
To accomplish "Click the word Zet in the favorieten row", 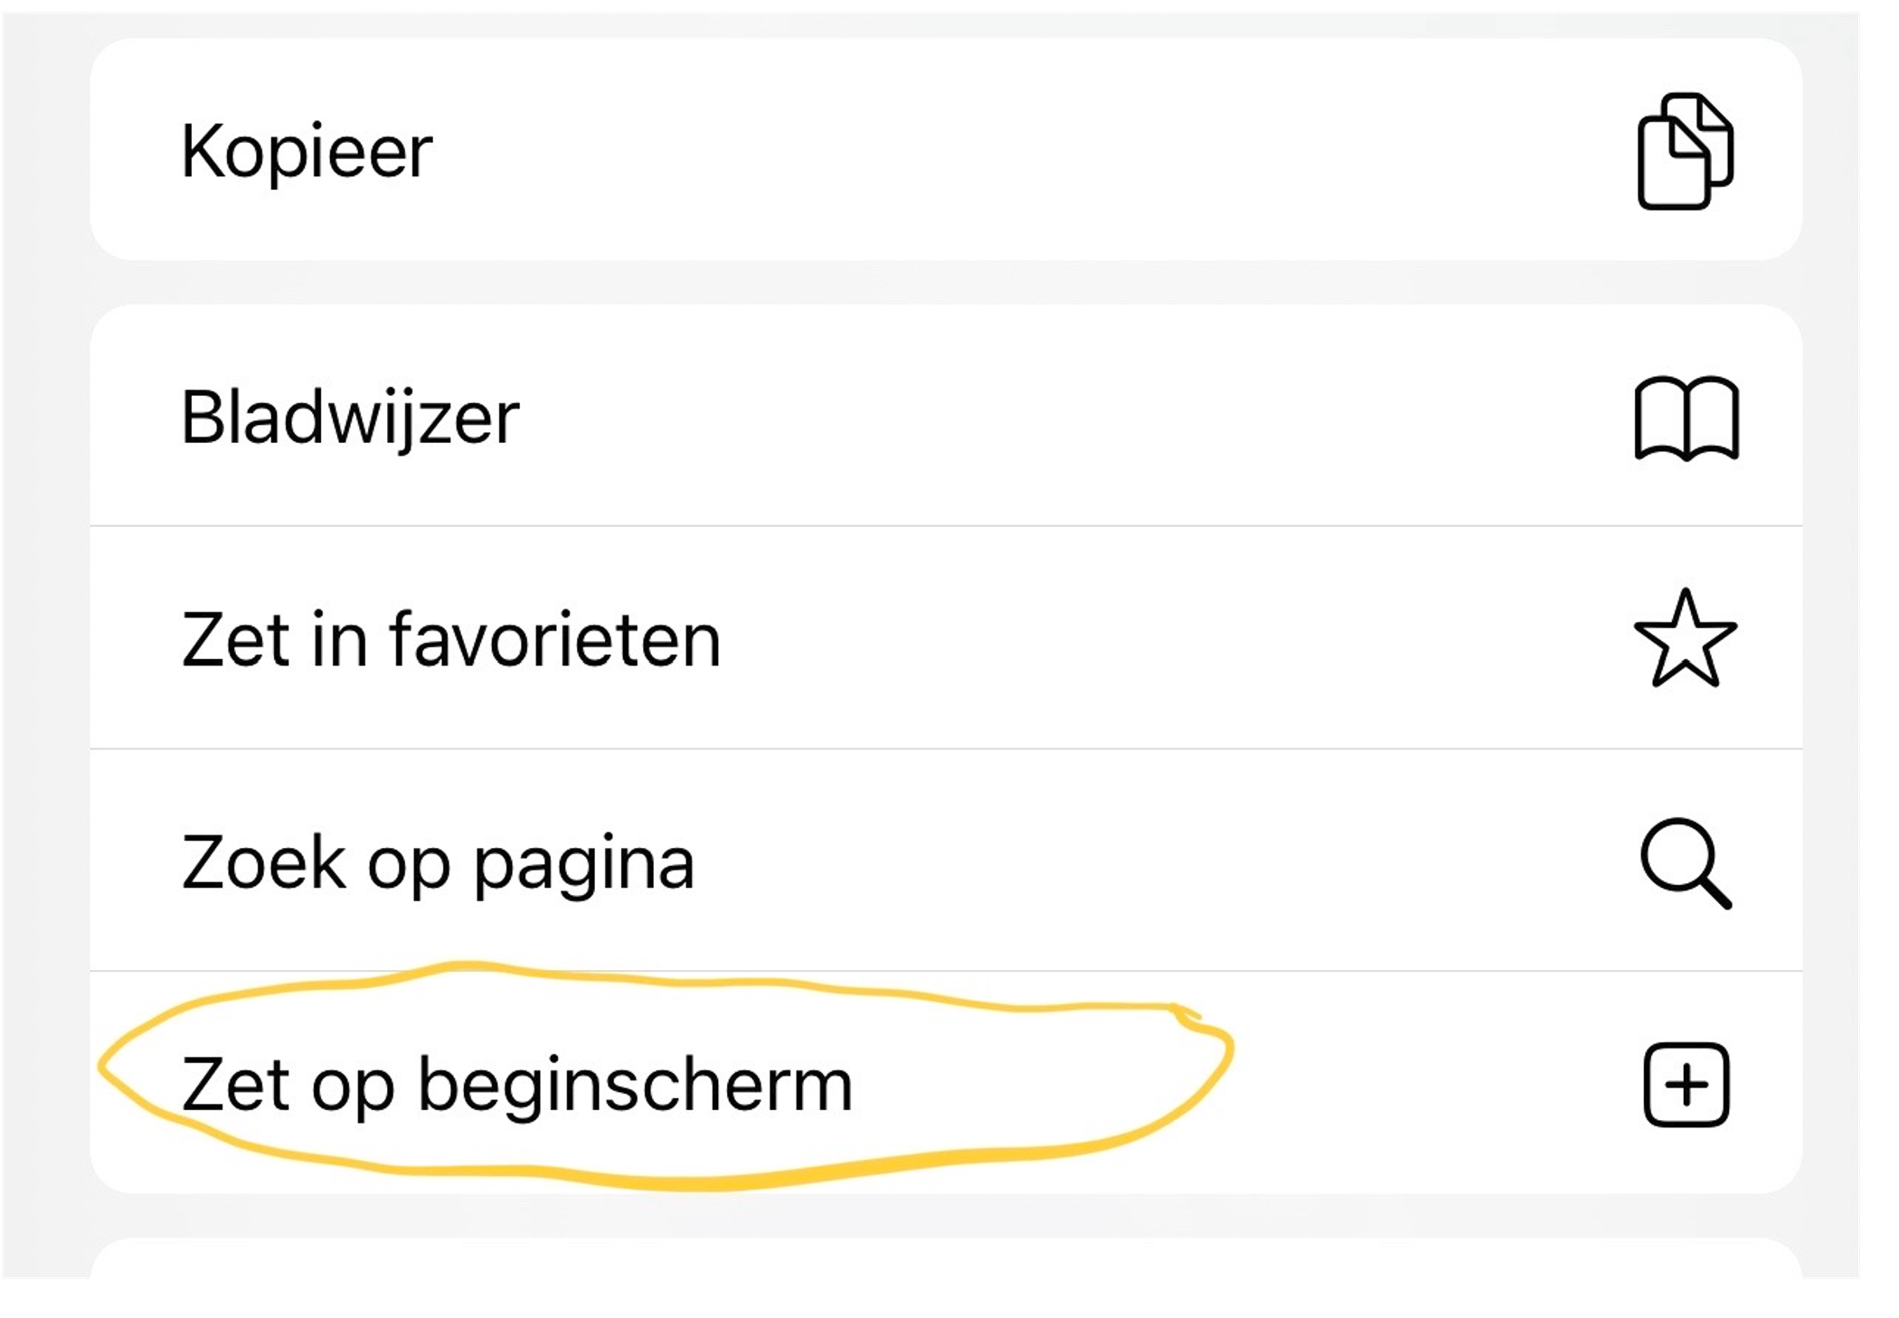I will click(236, 639).
